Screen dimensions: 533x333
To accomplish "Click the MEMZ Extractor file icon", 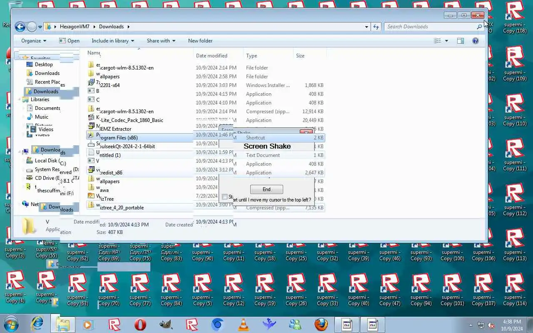I will [x=91, y=126].
